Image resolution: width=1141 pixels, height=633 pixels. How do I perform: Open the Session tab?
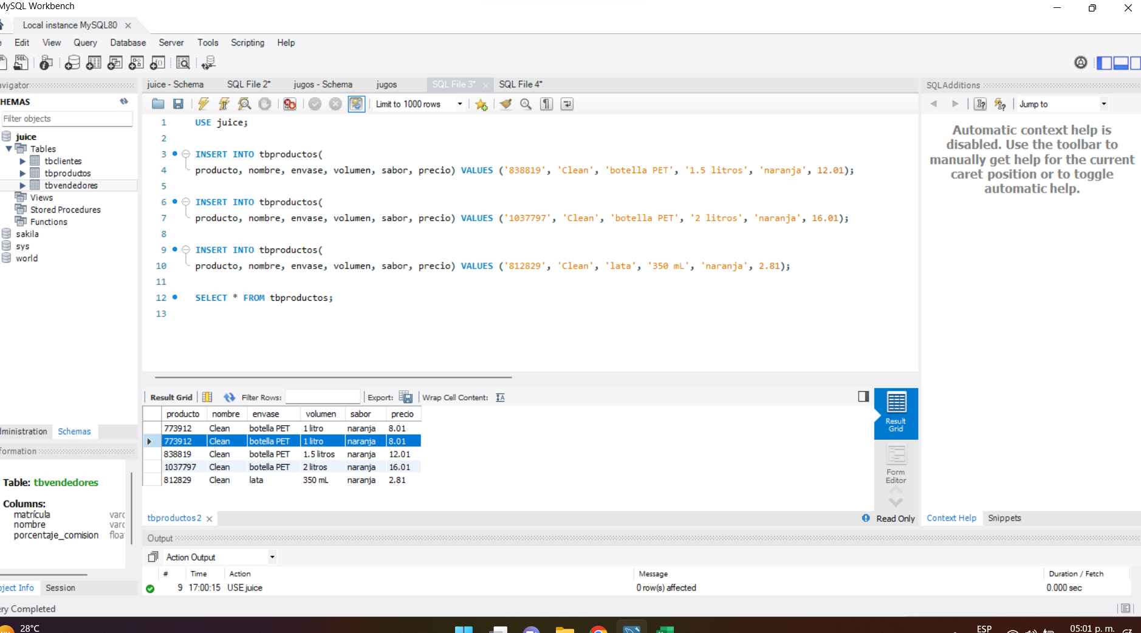click(x=60, y=588)
